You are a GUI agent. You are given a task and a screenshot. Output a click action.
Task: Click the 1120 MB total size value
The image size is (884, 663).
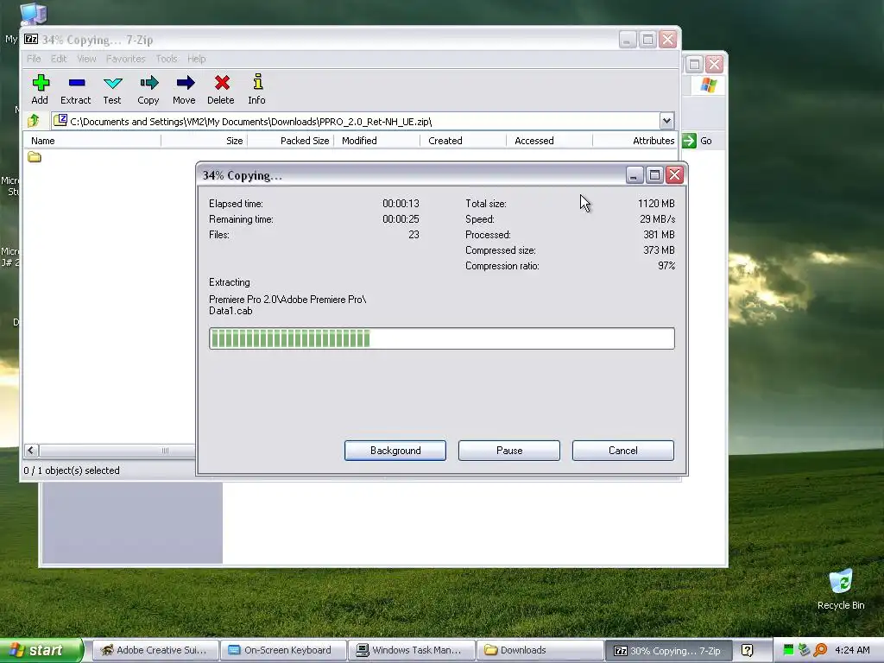click(x=656, y=204)
